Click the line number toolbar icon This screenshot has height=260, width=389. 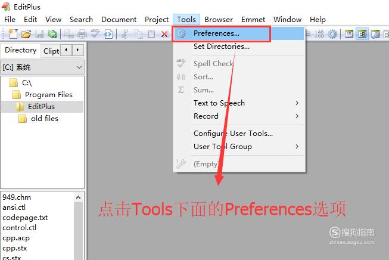(x=319, y=34)
